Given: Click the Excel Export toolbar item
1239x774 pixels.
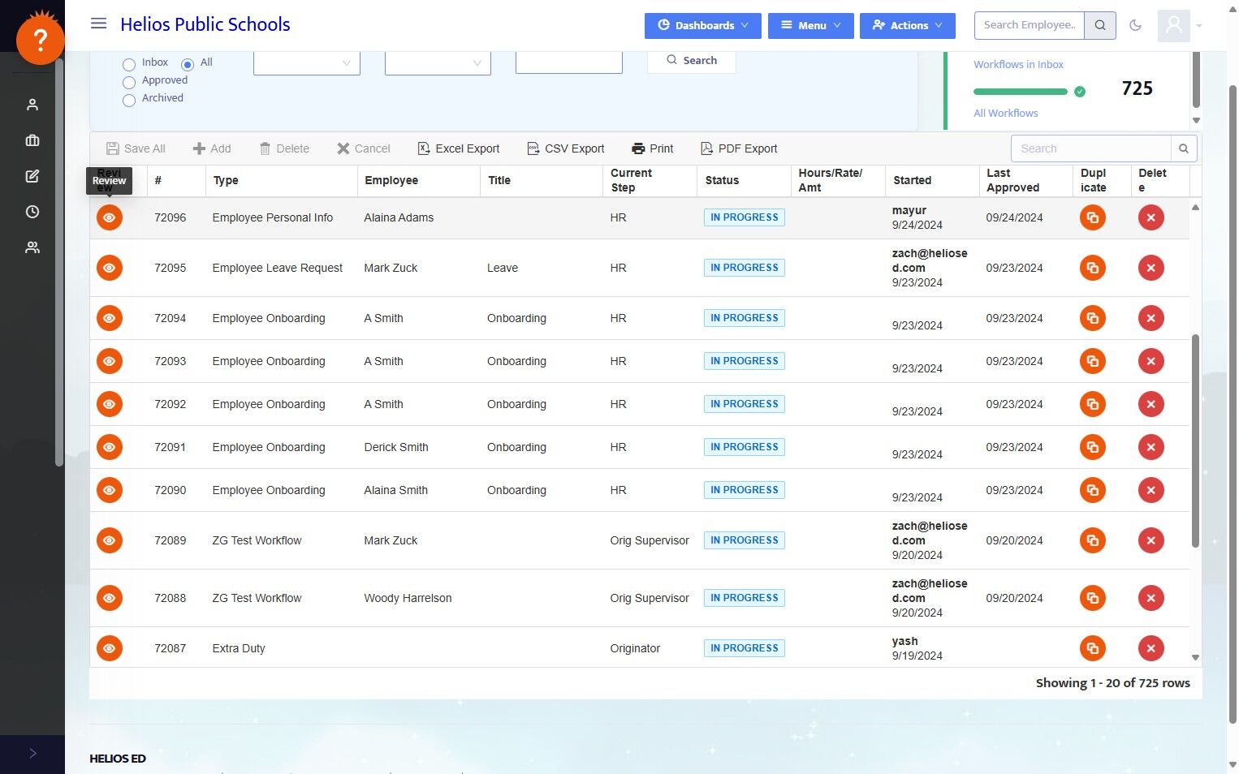Looking at the screenshot, I should tap(459, 148).
